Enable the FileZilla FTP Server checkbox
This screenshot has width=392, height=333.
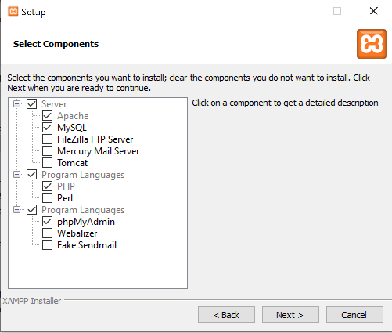click(x=47, y=139)
